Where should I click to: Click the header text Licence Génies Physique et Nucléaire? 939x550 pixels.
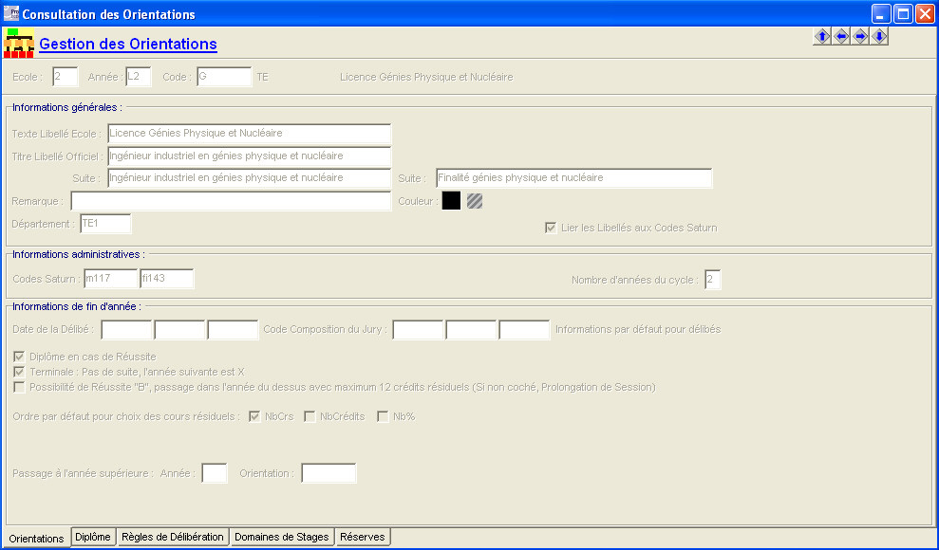[x=426, y=77]
